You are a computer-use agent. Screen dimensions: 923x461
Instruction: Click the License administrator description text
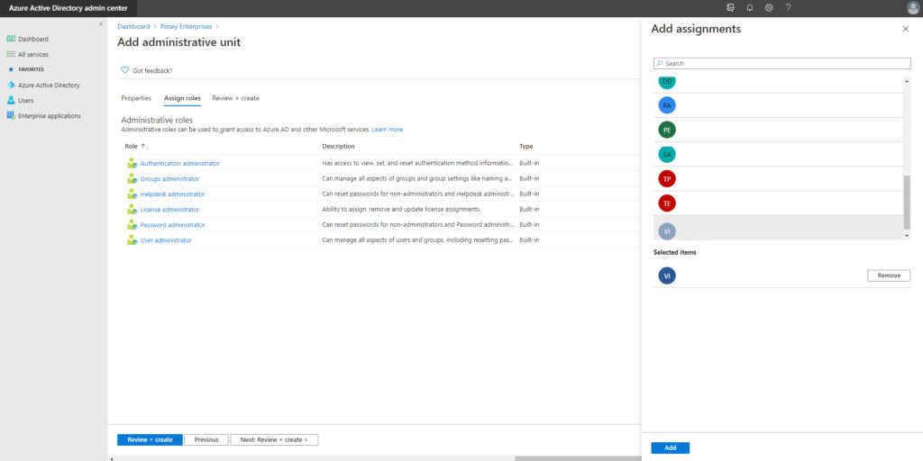pos(401,209)
